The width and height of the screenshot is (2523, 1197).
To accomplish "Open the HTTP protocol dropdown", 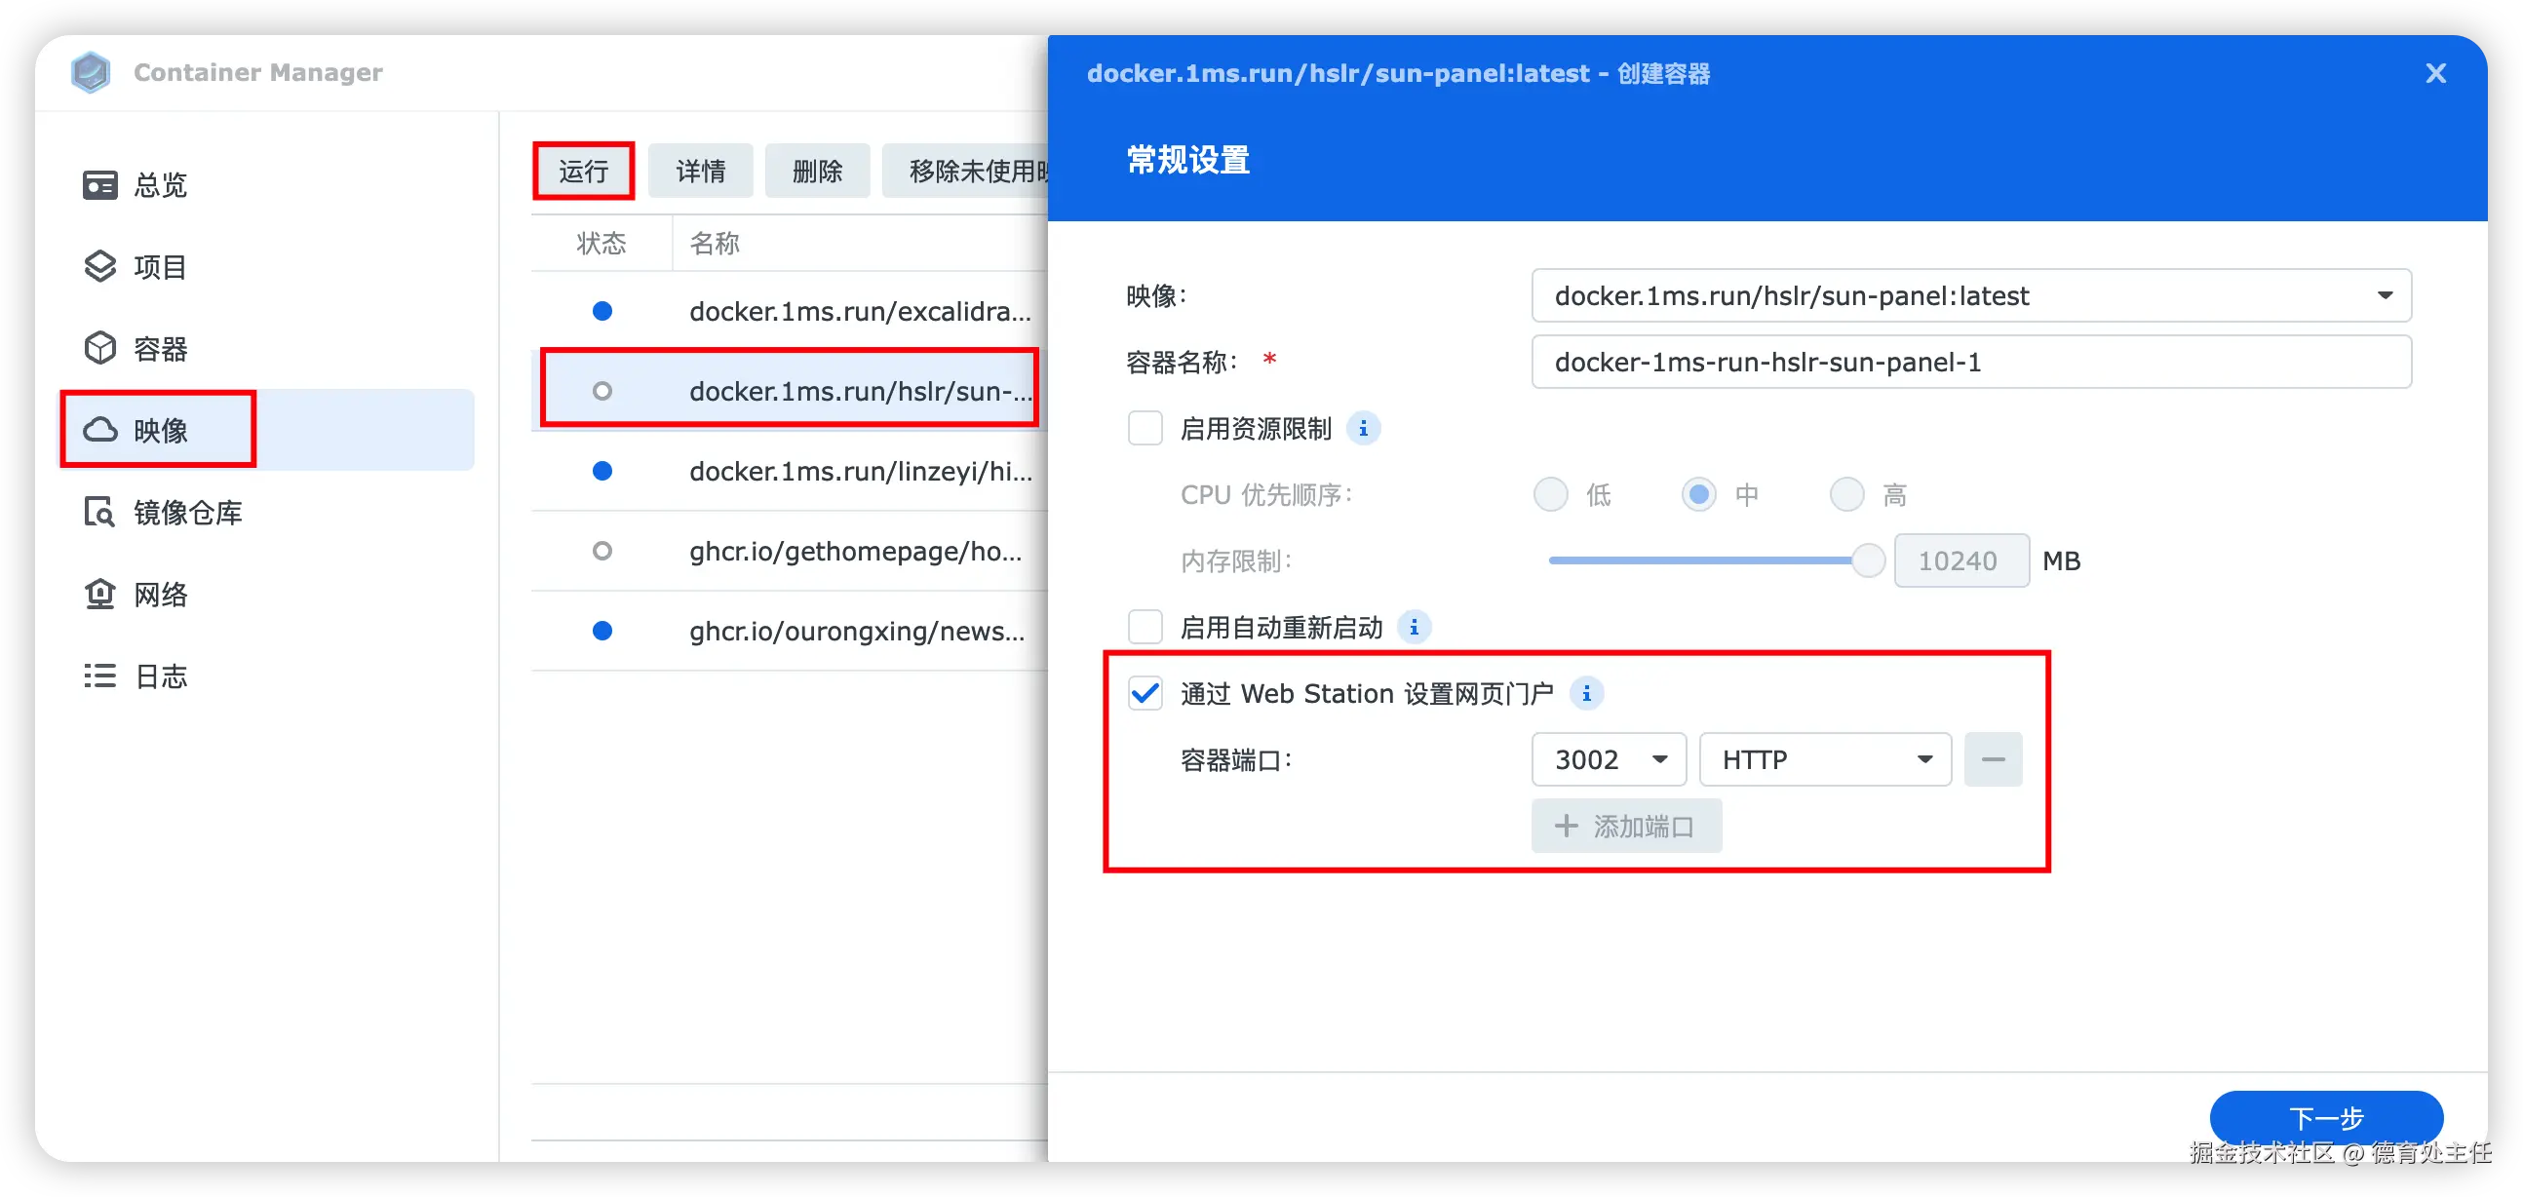I will click(x=1825, y=759).
